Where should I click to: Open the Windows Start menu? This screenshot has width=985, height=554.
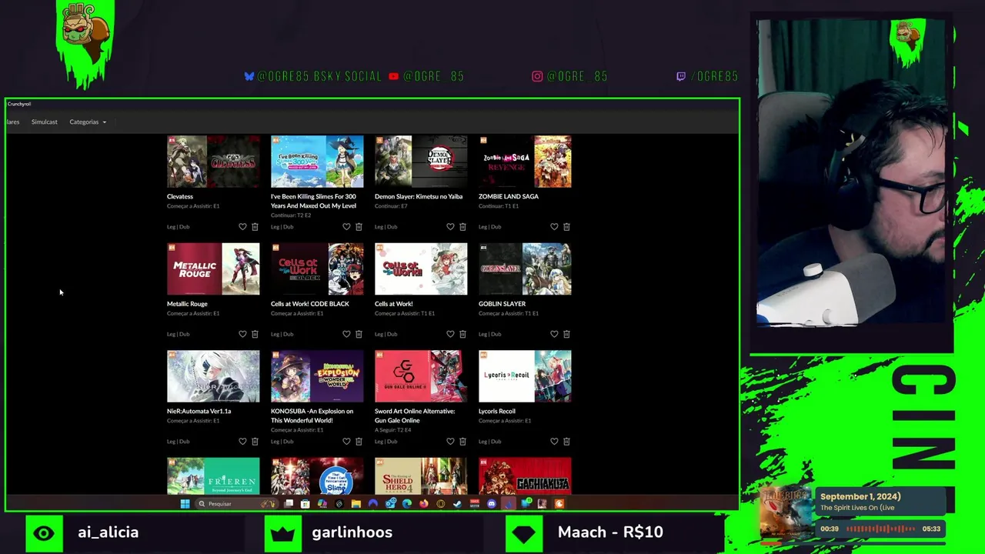point(185,504)
